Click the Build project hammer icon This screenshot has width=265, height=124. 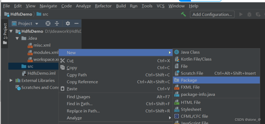click(183, 14)
